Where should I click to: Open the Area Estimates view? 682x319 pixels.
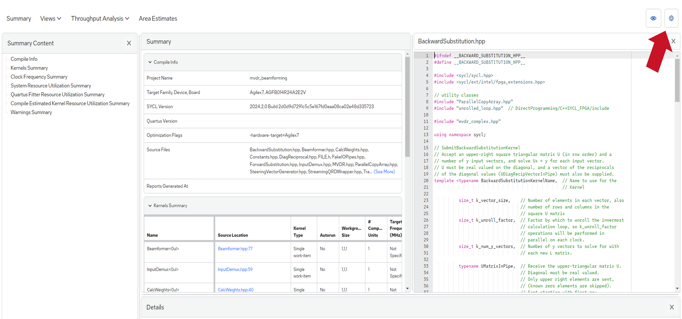158,19
